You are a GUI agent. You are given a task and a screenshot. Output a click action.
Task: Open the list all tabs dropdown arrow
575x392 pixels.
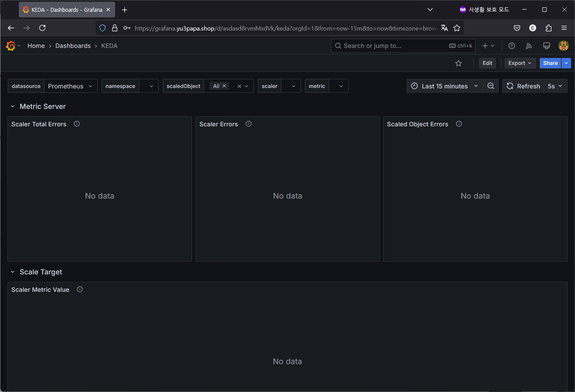coord(430,10)
